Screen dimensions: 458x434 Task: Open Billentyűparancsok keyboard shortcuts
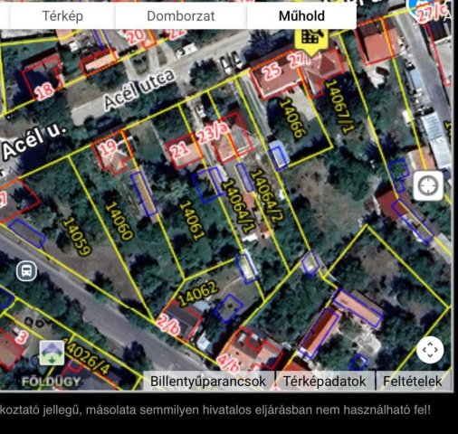(208, 381)
